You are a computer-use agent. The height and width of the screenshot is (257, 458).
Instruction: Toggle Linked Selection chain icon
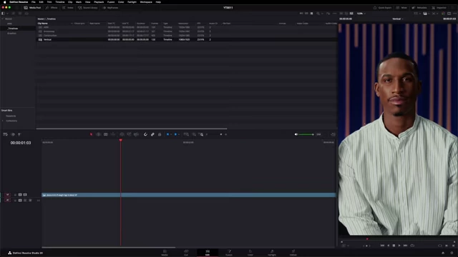click(152, 134)
